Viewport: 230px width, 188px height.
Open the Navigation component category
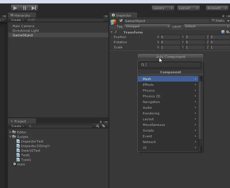click(x=168, y=102)
